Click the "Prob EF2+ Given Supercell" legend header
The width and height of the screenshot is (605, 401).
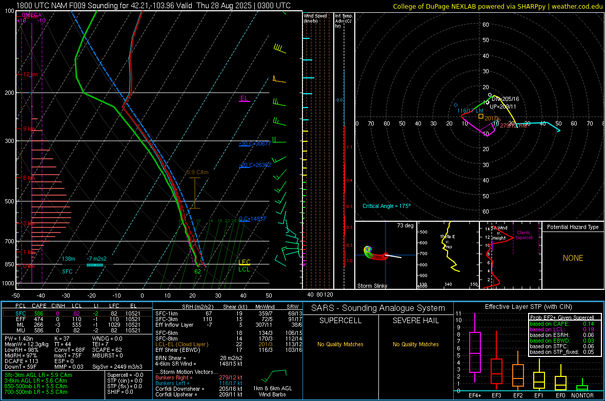[562, 318]
